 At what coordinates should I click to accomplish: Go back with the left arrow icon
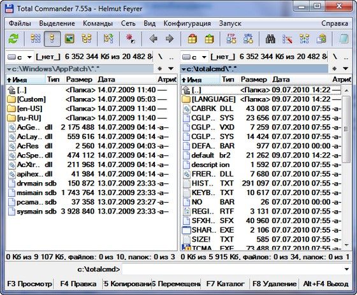point(154,39)
